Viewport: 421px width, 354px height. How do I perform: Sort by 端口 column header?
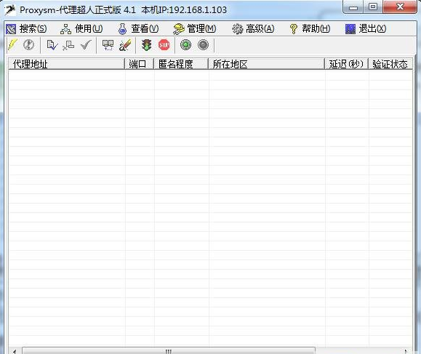click(140, 64)
